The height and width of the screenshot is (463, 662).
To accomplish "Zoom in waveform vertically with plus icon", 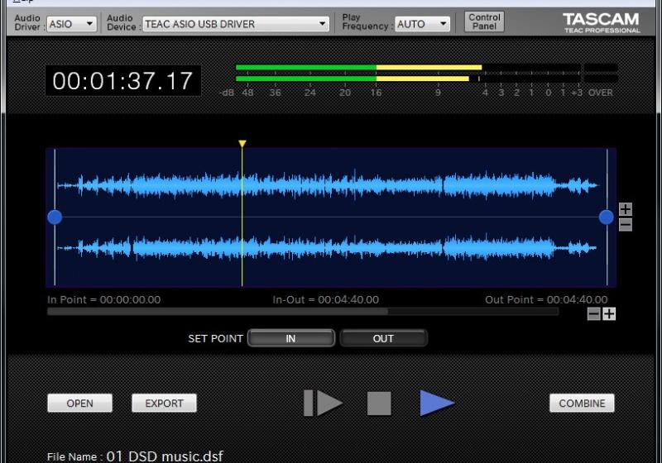I will [626, 210].
